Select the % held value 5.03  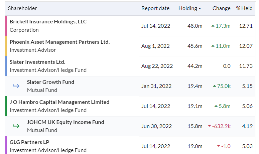[247, 146]
